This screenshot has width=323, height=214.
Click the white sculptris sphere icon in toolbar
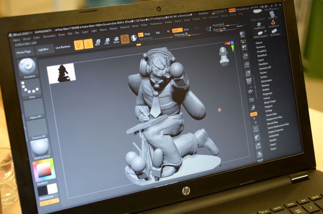click(134, 38)
